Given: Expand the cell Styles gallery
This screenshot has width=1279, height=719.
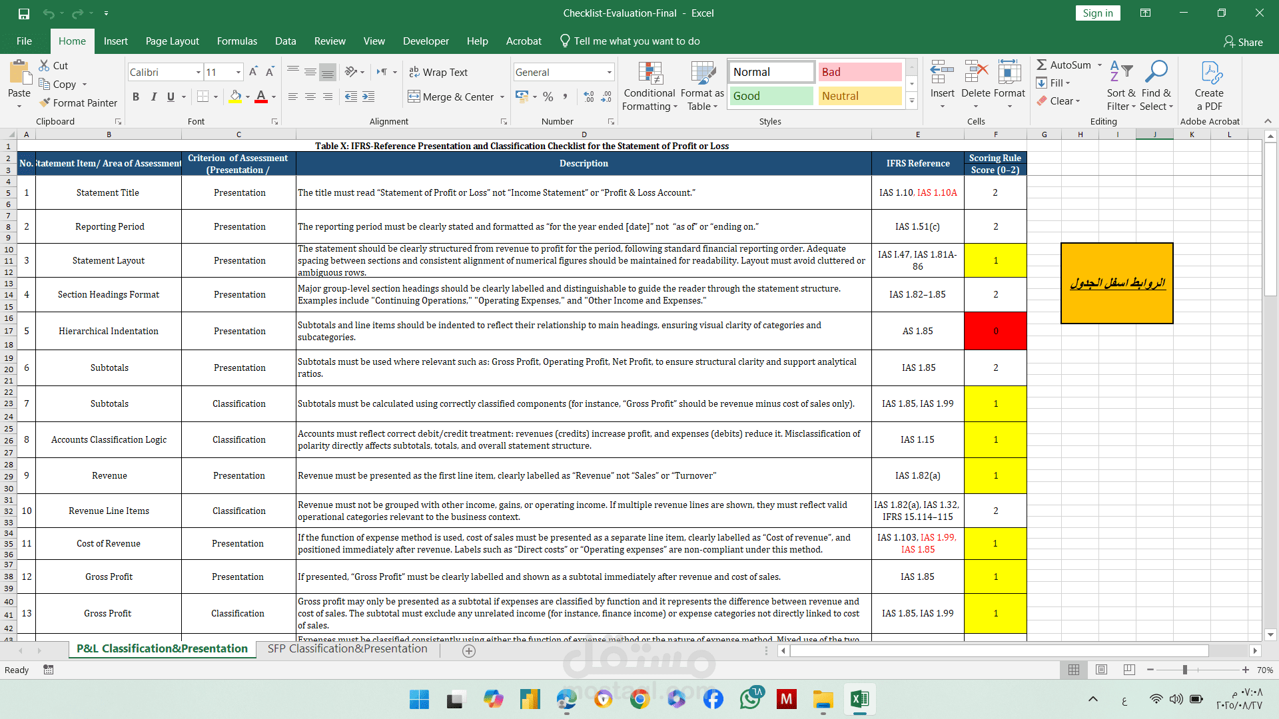Looking at the screenshot, I should 912,101.
